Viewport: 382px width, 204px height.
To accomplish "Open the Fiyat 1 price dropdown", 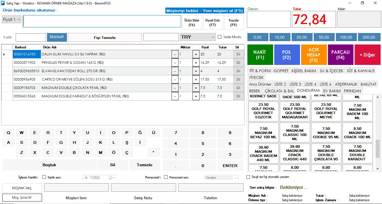I will 11,19.
